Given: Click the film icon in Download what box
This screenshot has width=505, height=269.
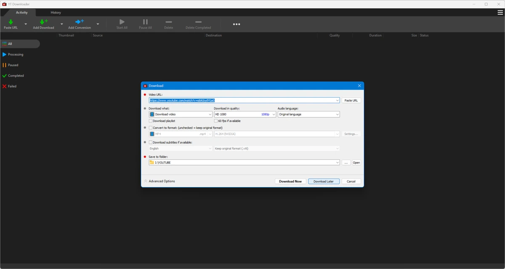Looking at the screenshot, I should pyautogui.click(x=152, y=114).
